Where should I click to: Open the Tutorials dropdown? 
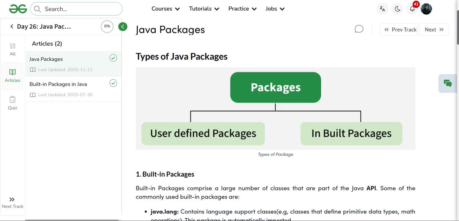coord(204,8)
